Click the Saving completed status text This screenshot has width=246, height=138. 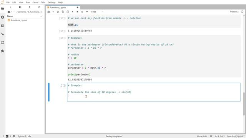click(114, 136)
